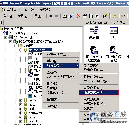This screenshot has height=125, width=129.
Task: Click the 视图 glasses icon in tree
Action: 30,62
